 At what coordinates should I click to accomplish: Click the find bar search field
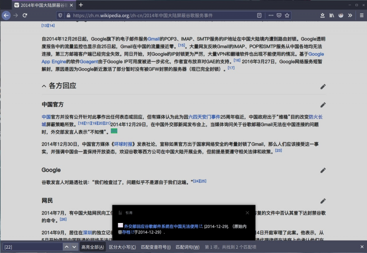click(x=32, y=247)
